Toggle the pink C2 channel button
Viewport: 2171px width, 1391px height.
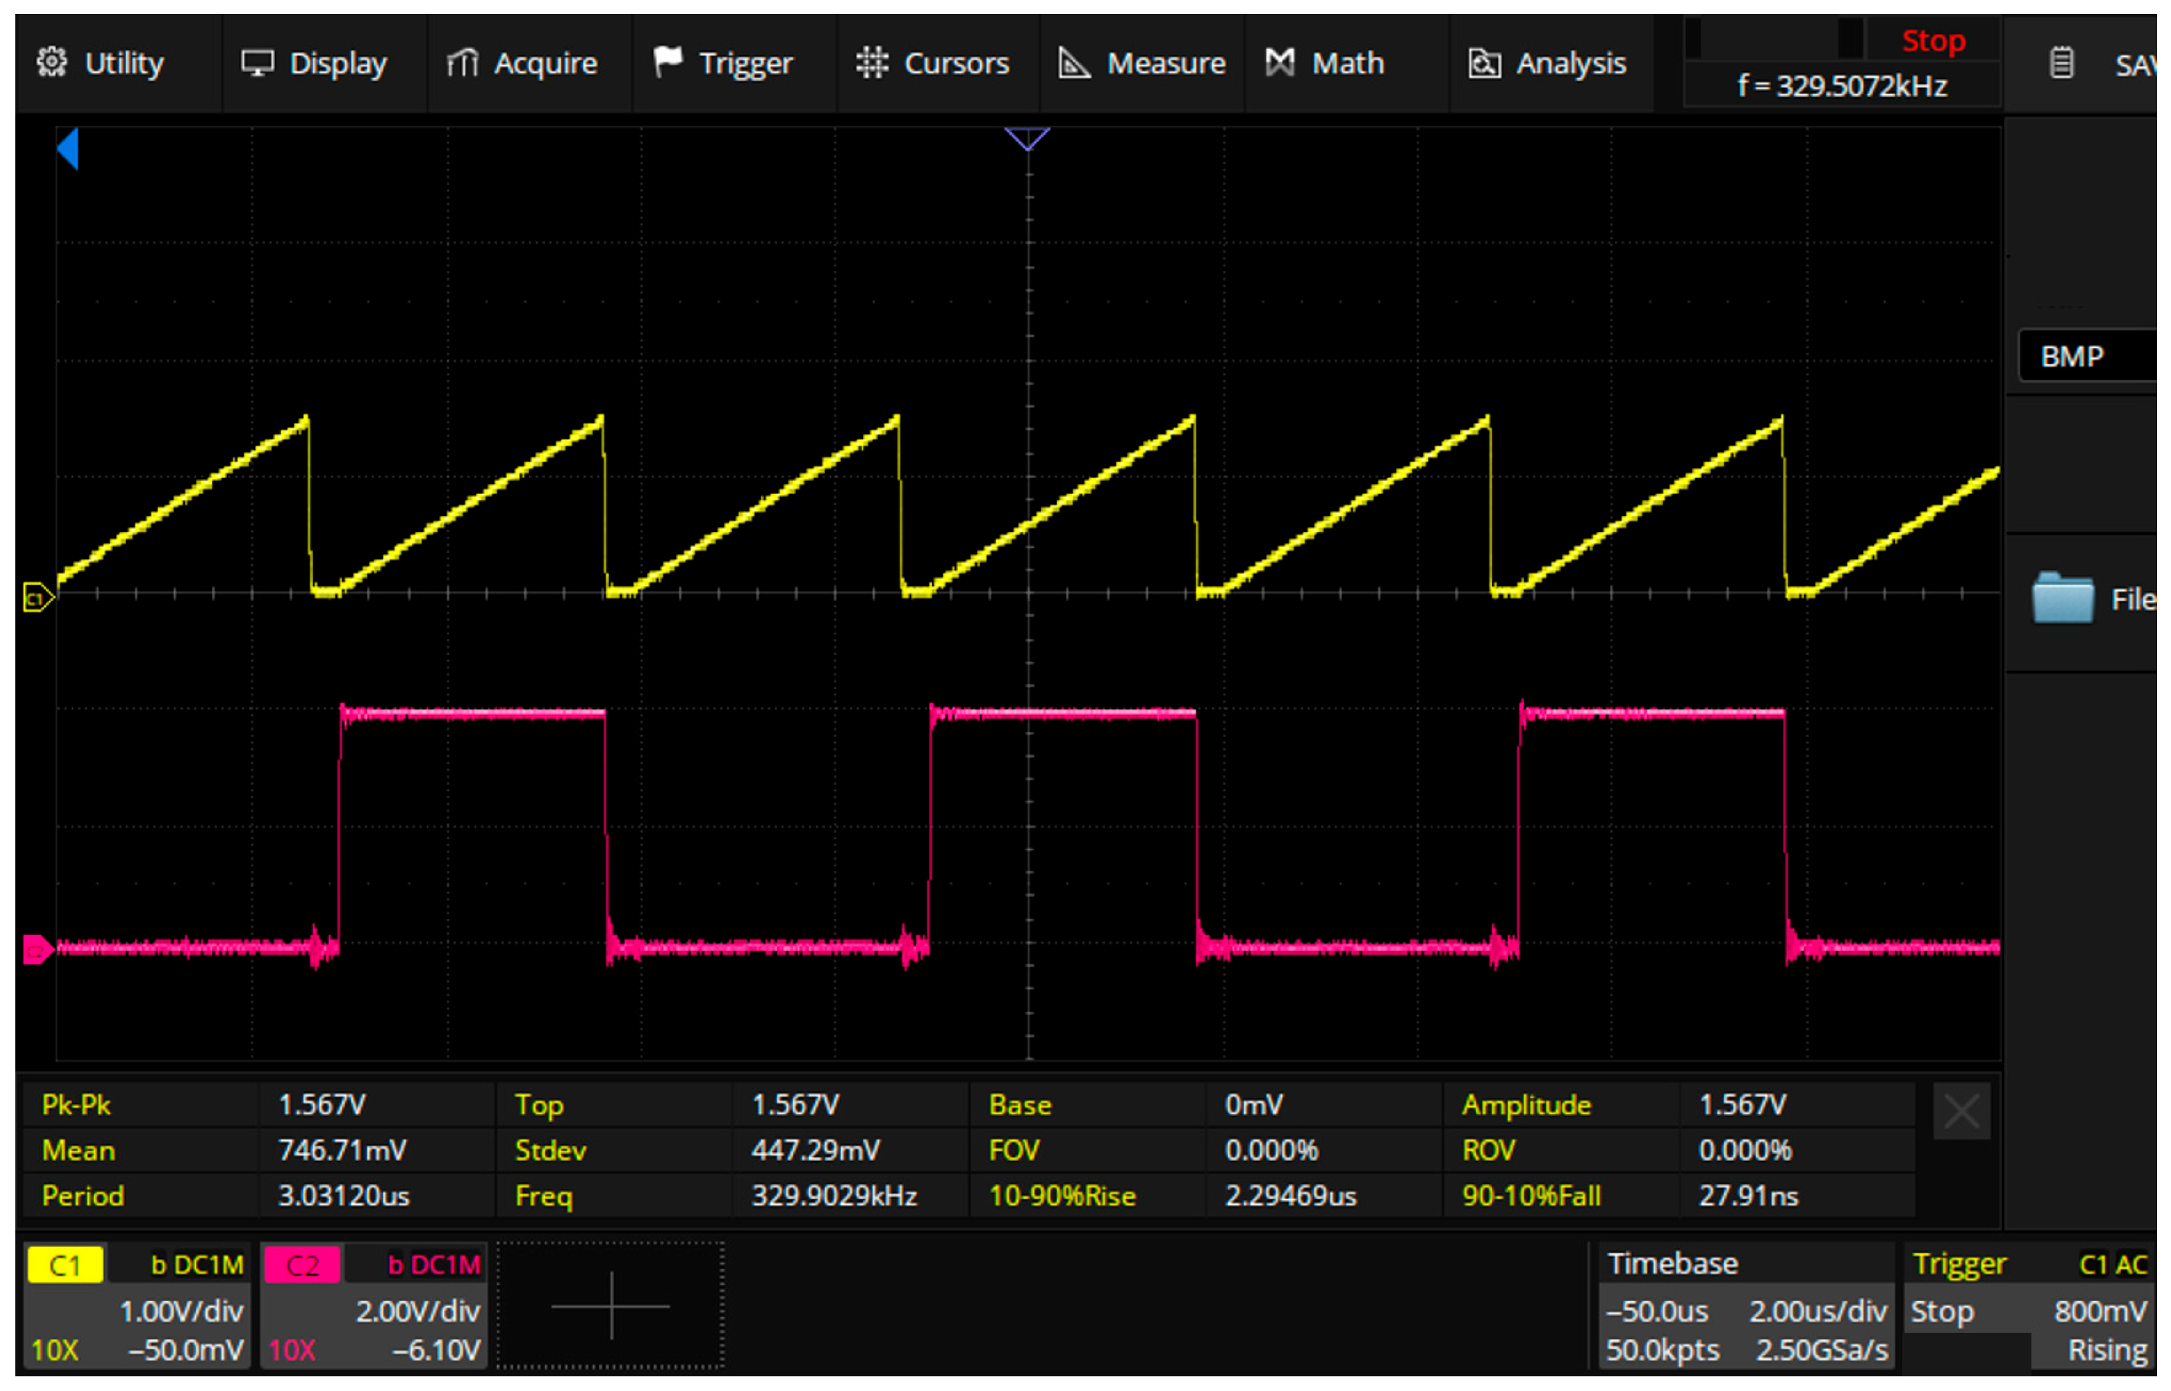(301, 1264)
